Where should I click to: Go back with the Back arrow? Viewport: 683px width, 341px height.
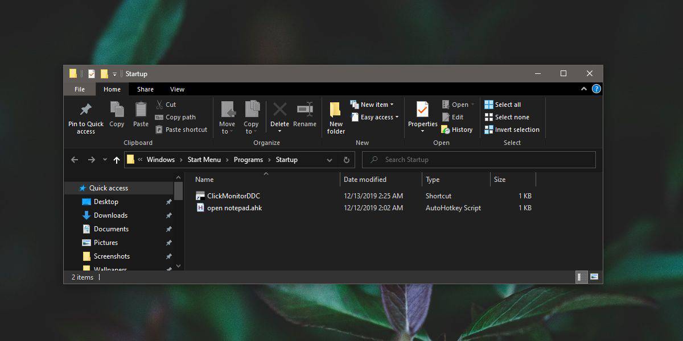tap(75, 160)
